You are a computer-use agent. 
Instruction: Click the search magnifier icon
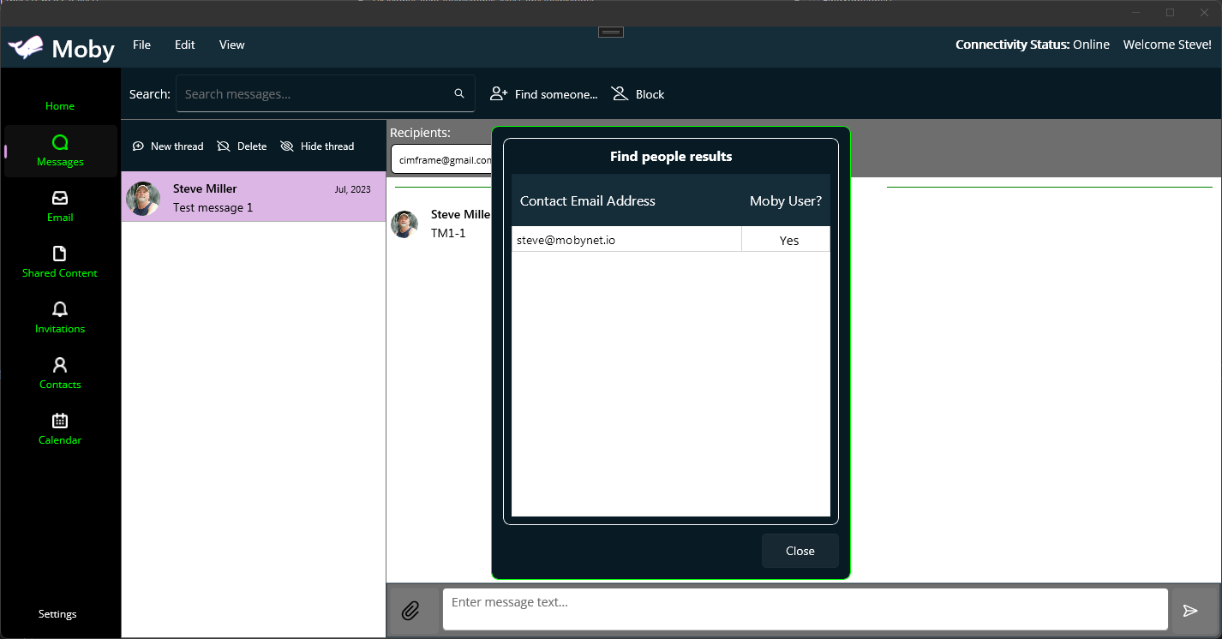click(459, 94)
